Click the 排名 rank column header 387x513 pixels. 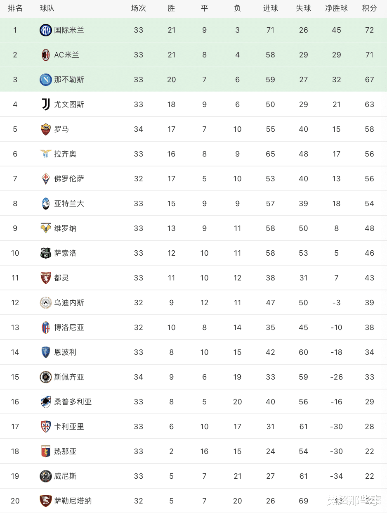[15, 8]
